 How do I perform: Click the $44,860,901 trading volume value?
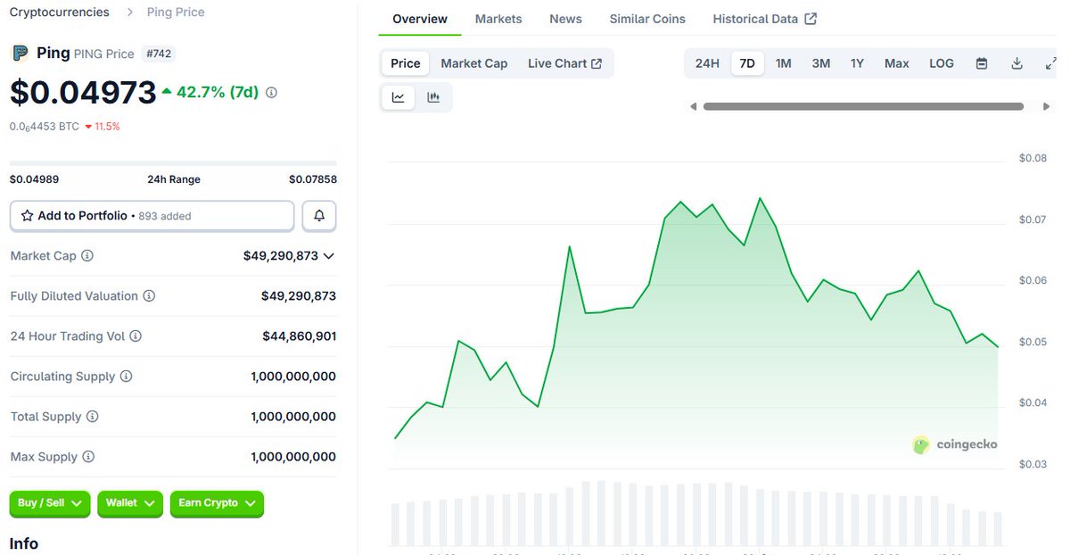299,336
